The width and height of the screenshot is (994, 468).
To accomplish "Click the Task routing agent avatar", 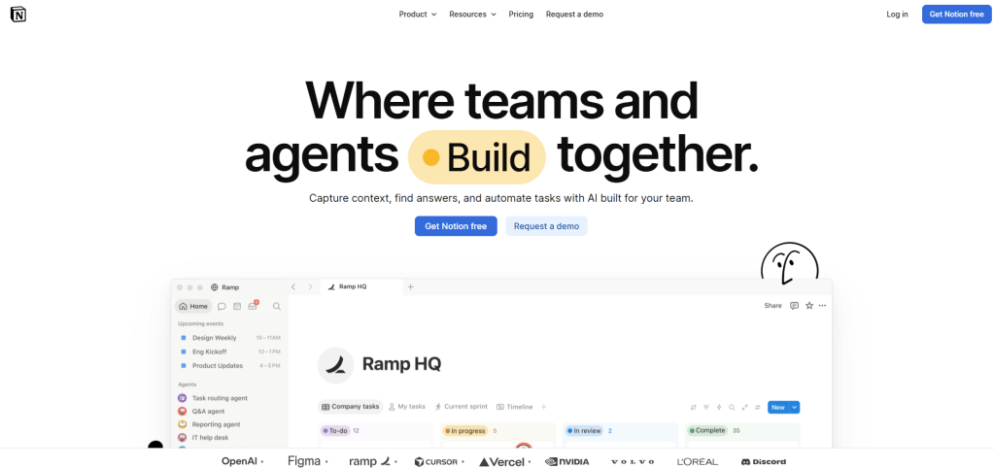I will pyautogui.click(x=183, y=398).
